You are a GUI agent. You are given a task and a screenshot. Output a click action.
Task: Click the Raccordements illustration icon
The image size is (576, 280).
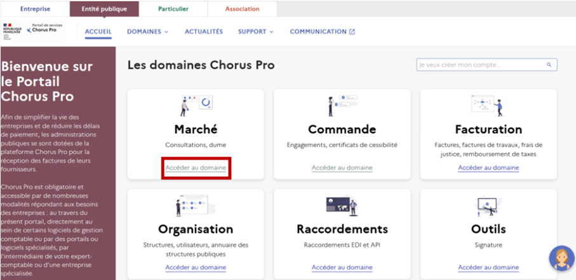342,206
